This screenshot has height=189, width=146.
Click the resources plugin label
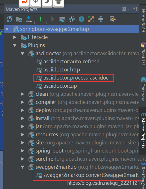point(47,134)
